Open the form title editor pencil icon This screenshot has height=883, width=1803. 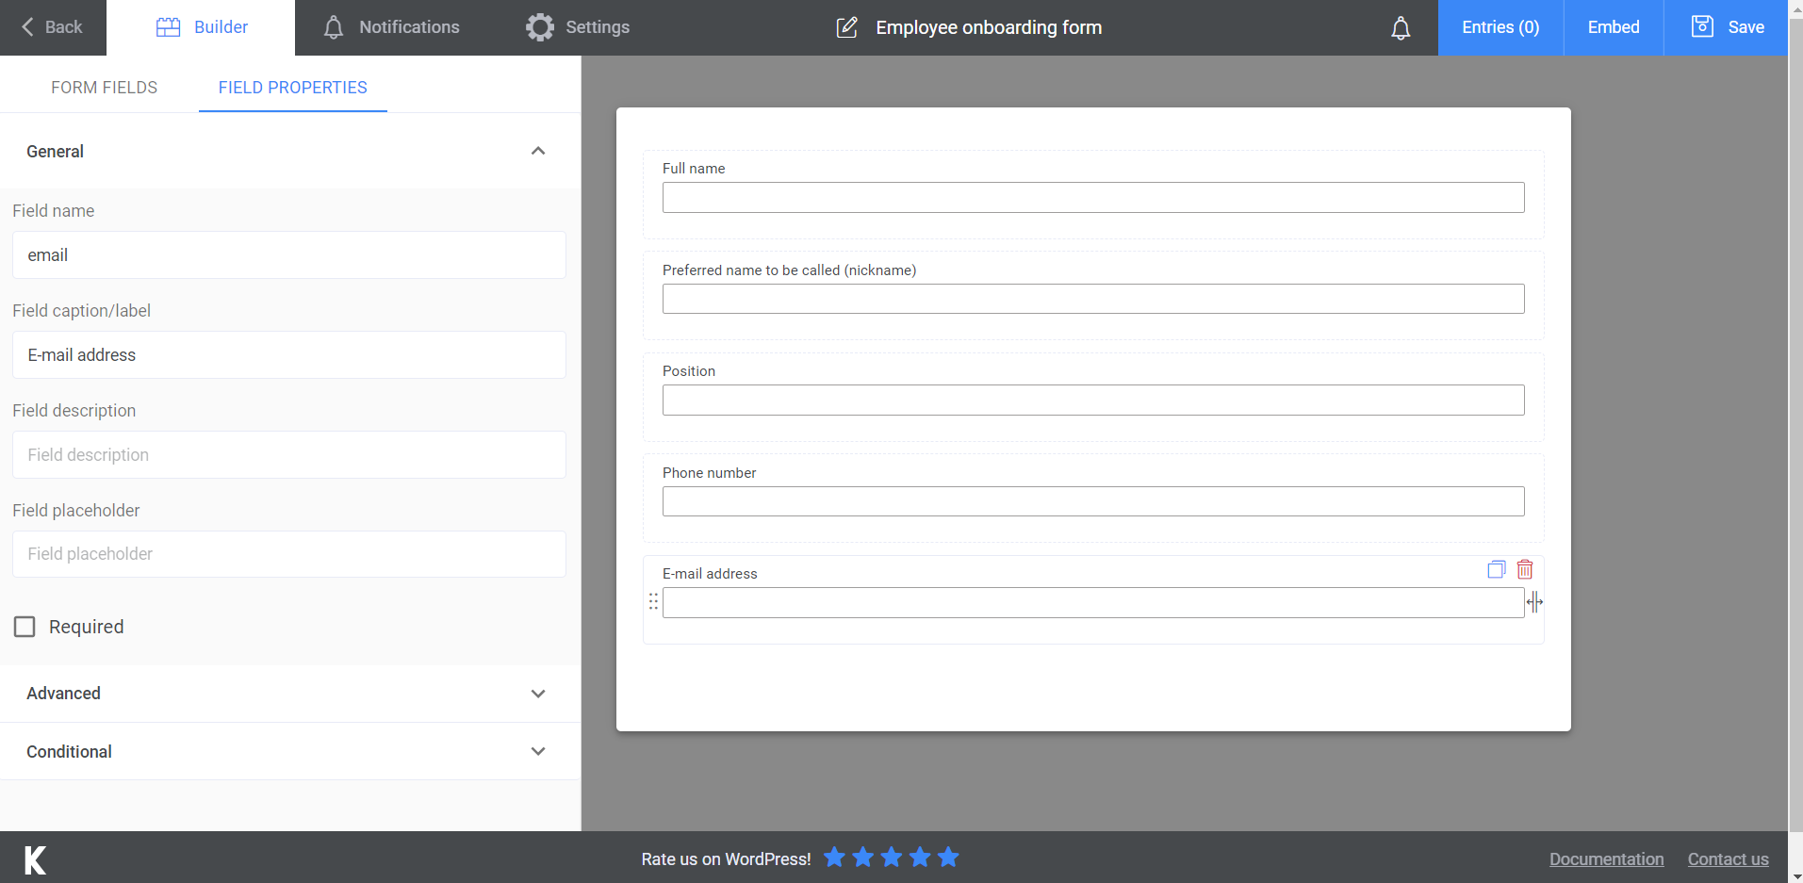pos(846,27)
